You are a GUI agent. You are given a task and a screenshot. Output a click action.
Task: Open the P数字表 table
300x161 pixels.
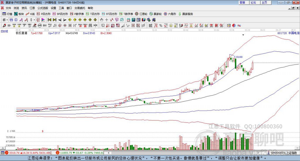(x=77, y=14)
